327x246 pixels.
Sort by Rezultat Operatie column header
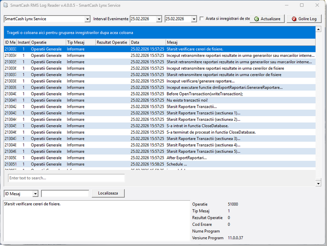tap(112, 42)
